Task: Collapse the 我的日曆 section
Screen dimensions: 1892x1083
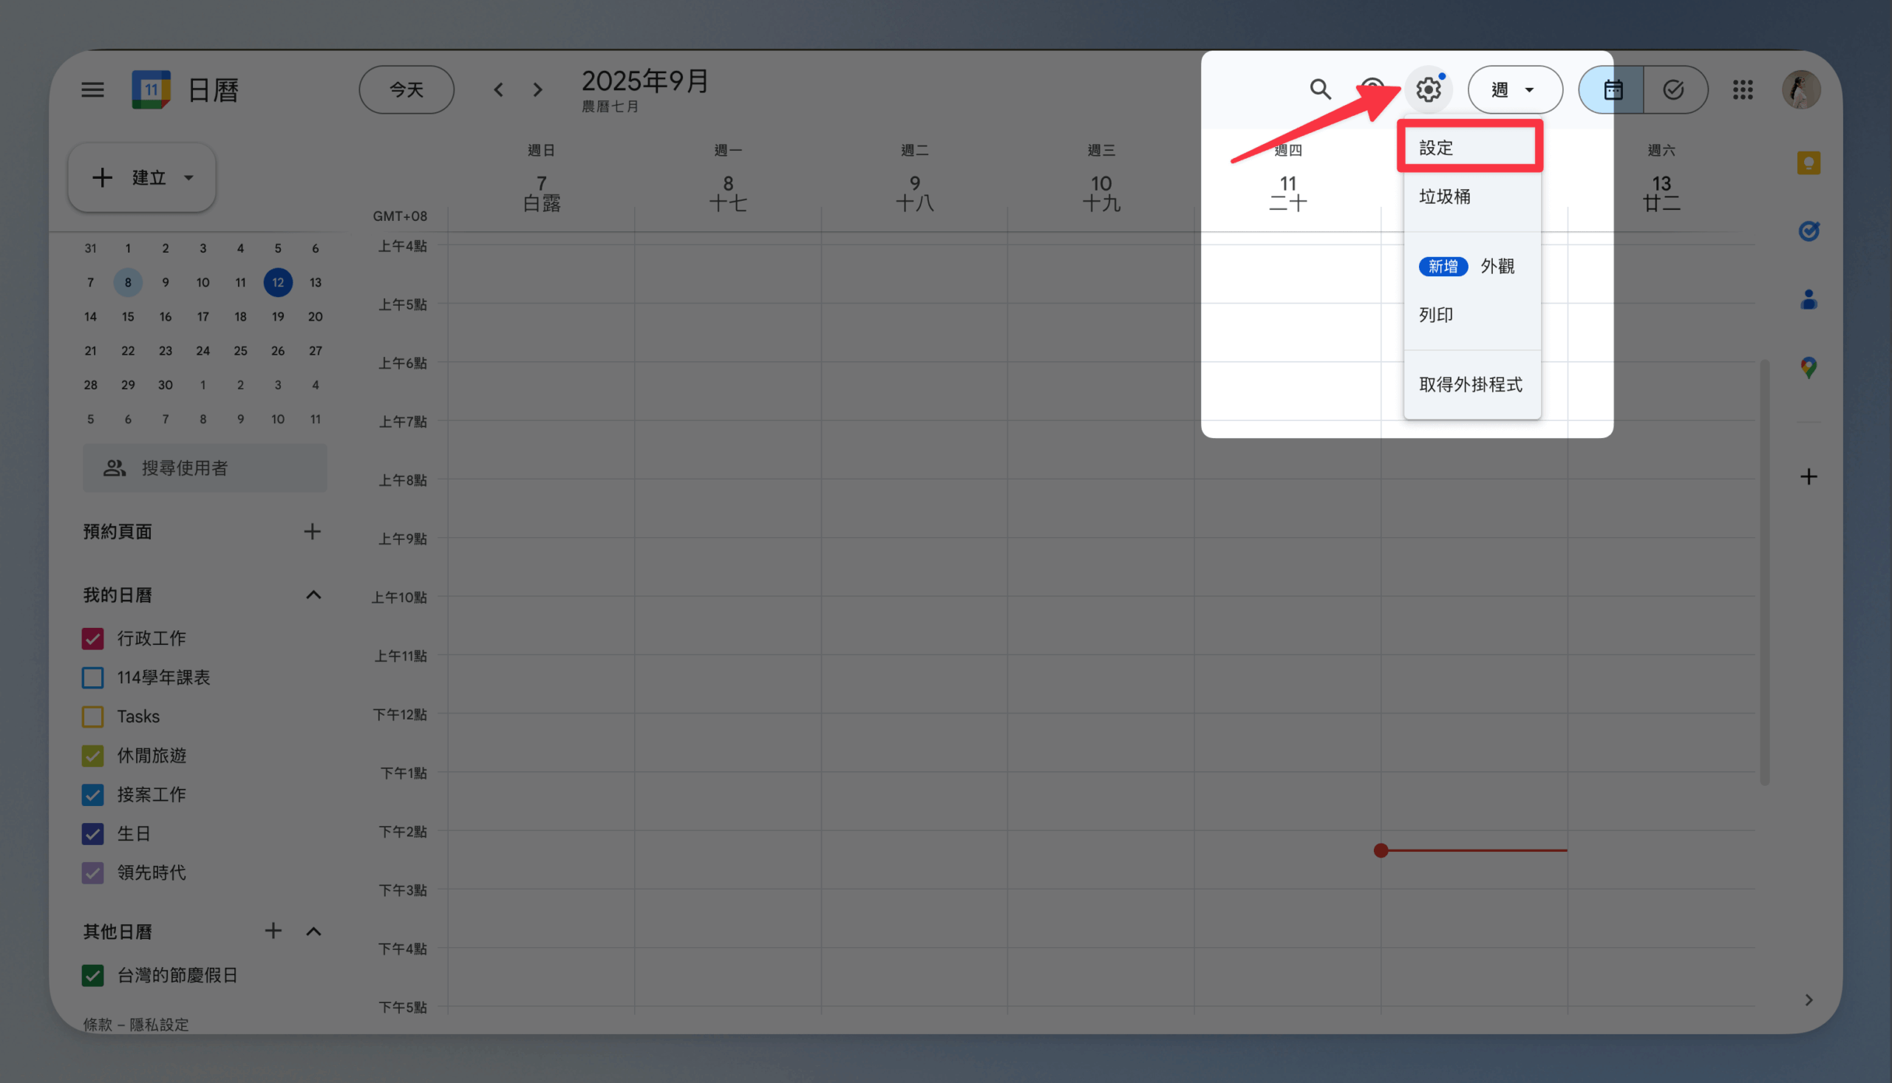Action: [x=313, y=595]
